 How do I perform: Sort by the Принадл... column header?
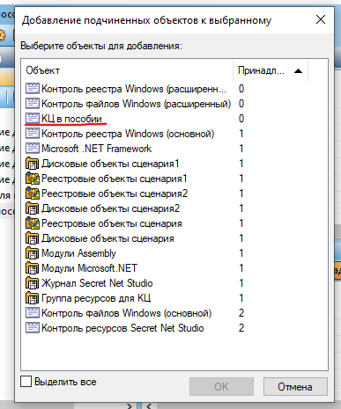[x=271, y=70]
